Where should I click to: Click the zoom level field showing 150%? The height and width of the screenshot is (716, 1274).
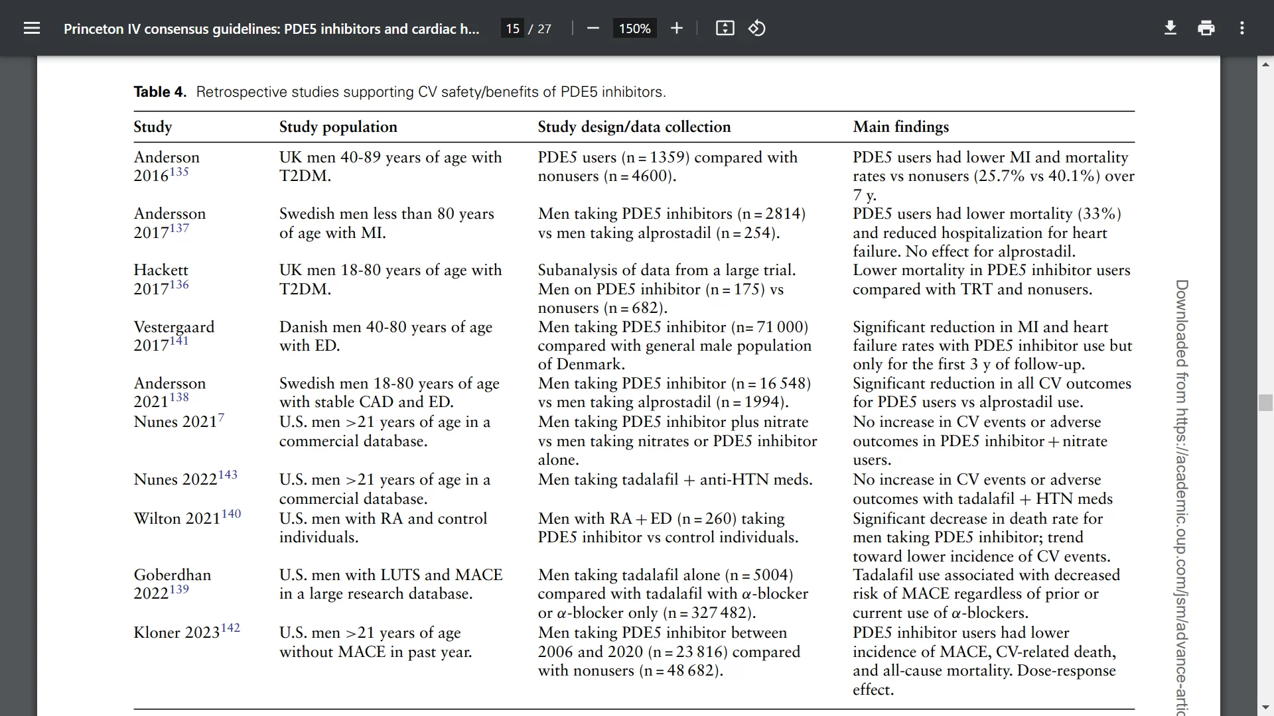pos(635,29)
